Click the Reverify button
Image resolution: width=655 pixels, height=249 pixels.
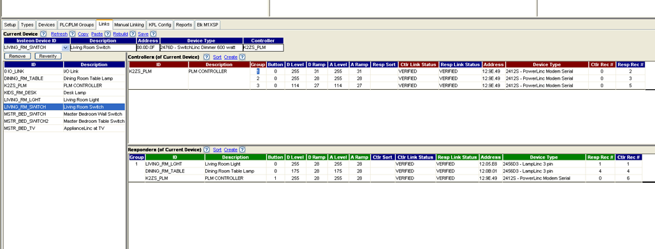(x=48, y=56)
